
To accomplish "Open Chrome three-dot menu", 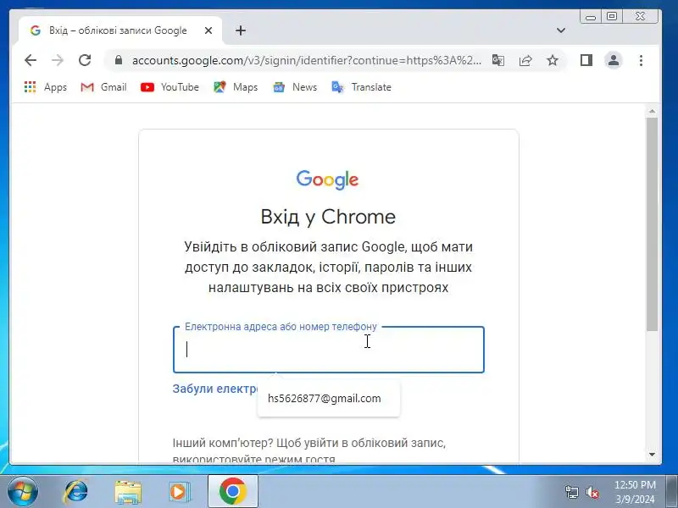I will coord(641,60).
